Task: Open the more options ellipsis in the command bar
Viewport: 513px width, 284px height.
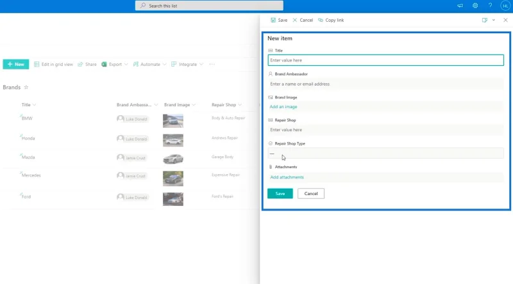Action: point(212,65)
